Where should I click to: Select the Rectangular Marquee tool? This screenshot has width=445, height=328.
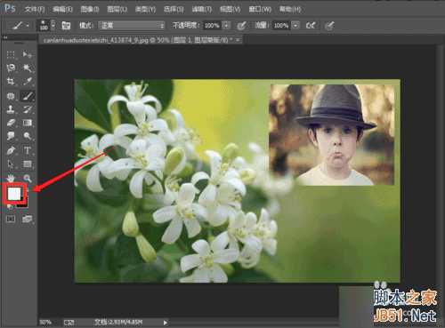point(11,54)
